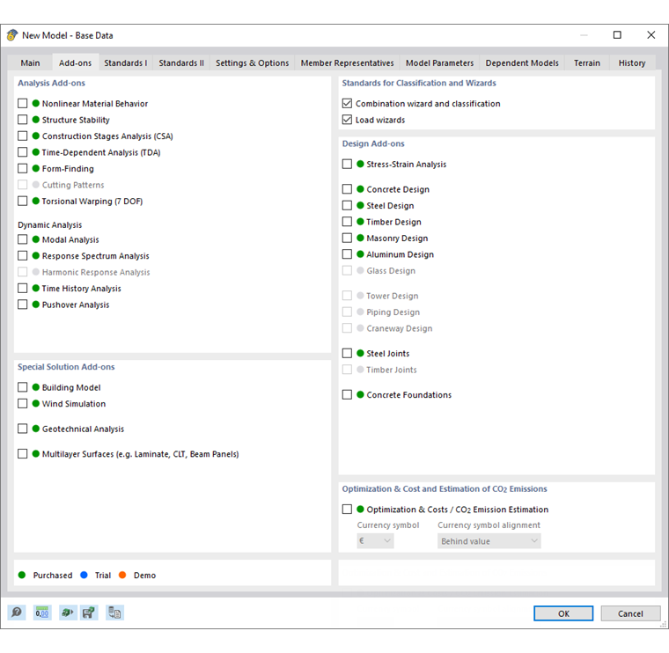Select the Add-ons tab

click(75, 62)
